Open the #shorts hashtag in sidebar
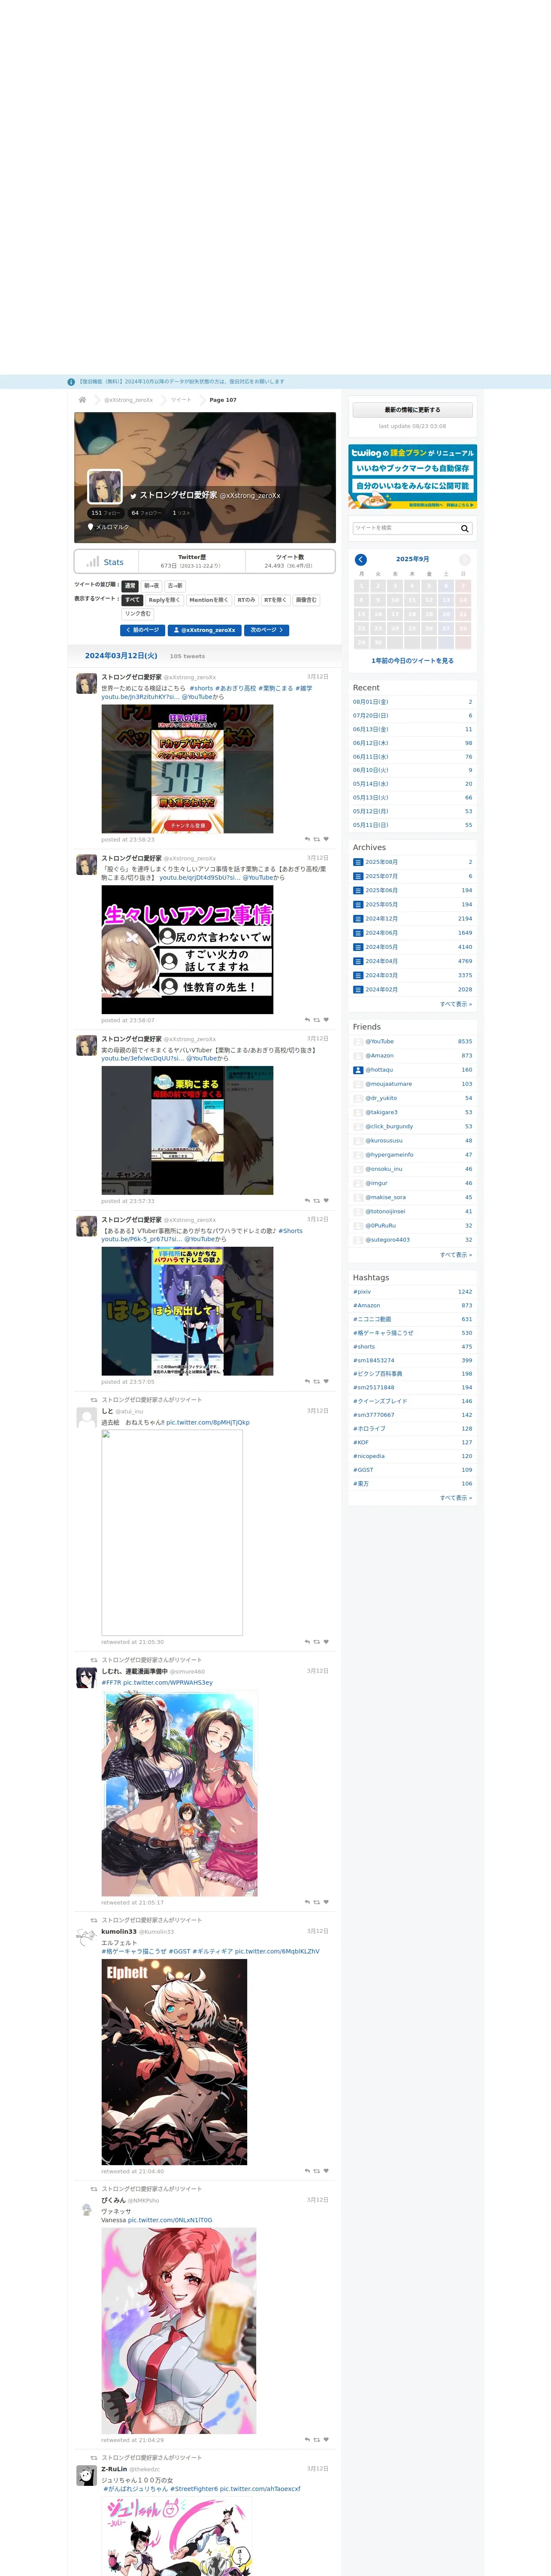This screenshot has height=2576, width=551. 364,1347
